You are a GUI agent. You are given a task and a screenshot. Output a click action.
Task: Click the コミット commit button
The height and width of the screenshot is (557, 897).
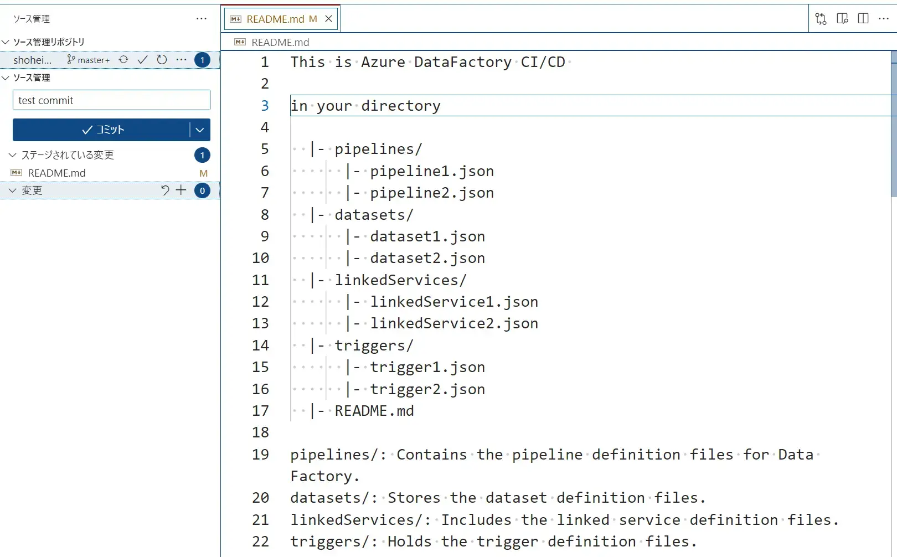(101, 130)
